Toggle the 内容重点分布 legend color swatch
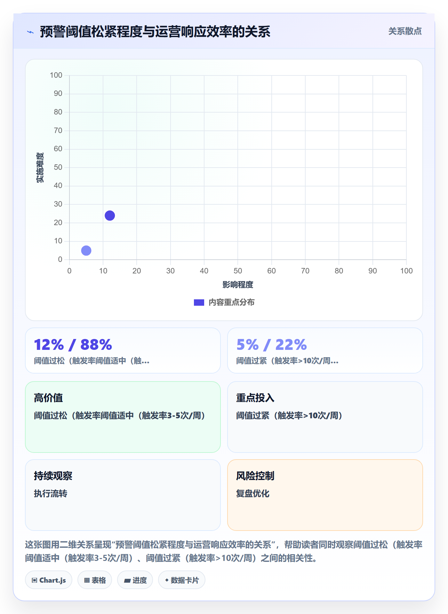 click(x=199, y=303)
